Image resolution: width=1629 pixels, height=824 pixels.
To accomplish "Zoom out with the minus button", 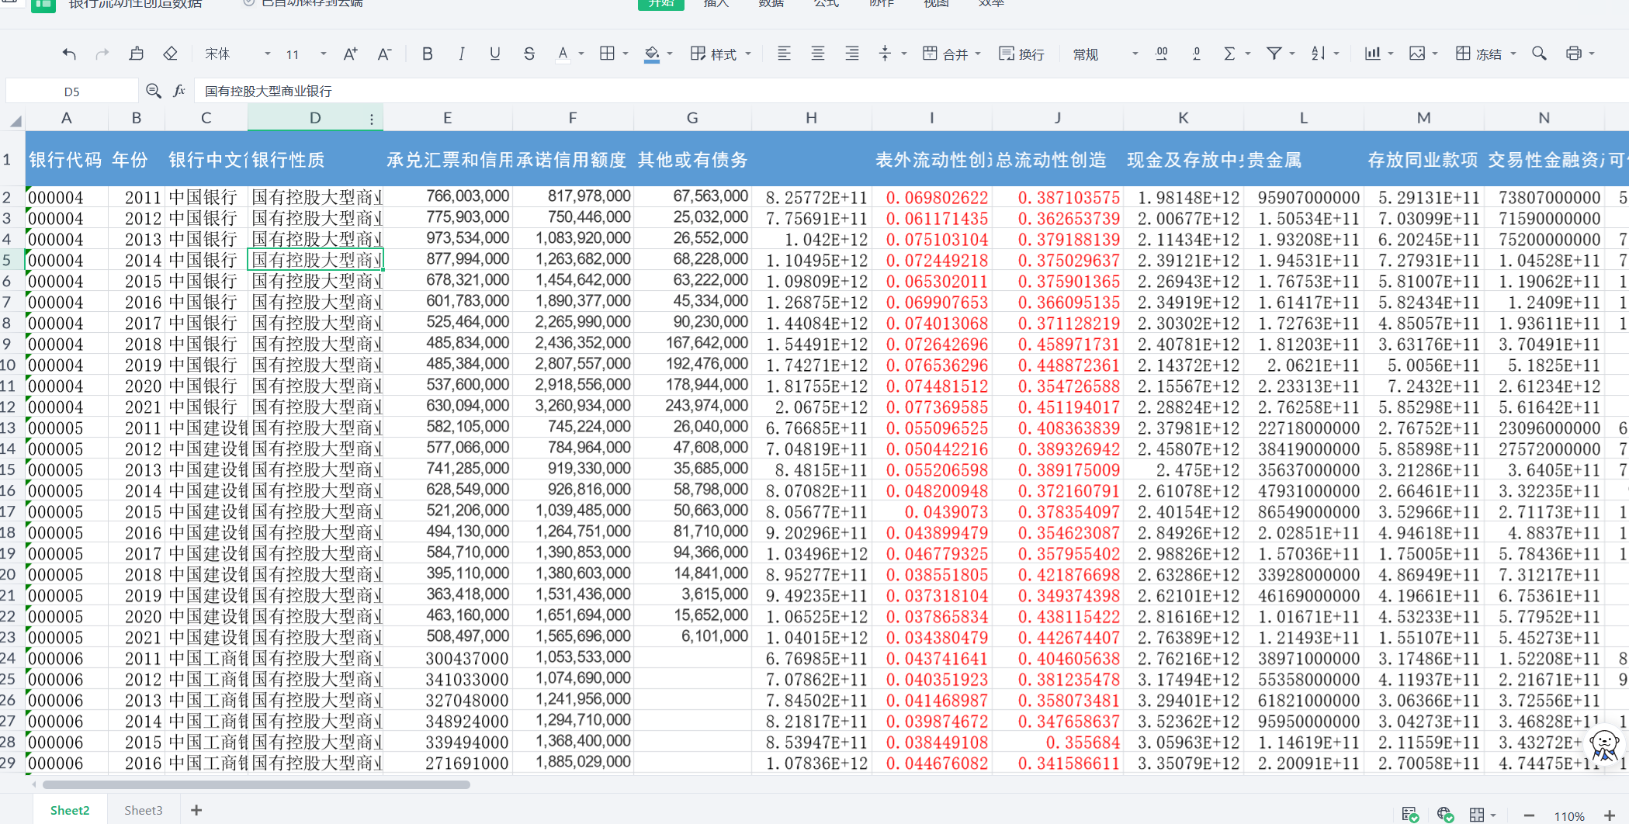I will [x=1529, y=815].
